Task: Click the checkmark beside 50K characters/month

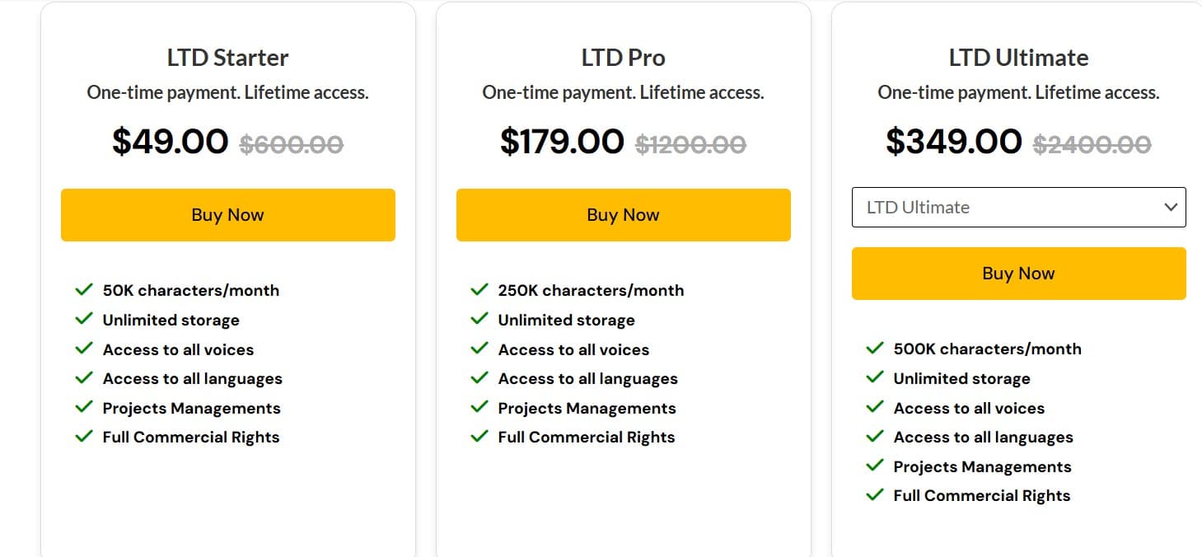Action: pos(84,289)
